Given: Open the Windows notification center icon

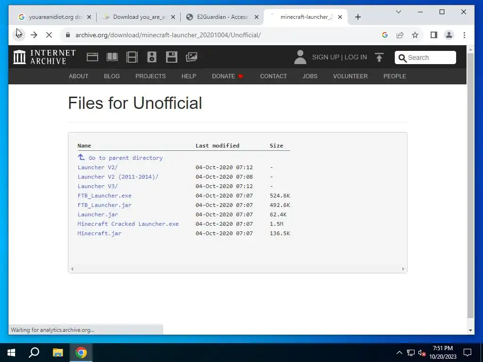Looking at the screenshot, I should click(x=467, y=353).
